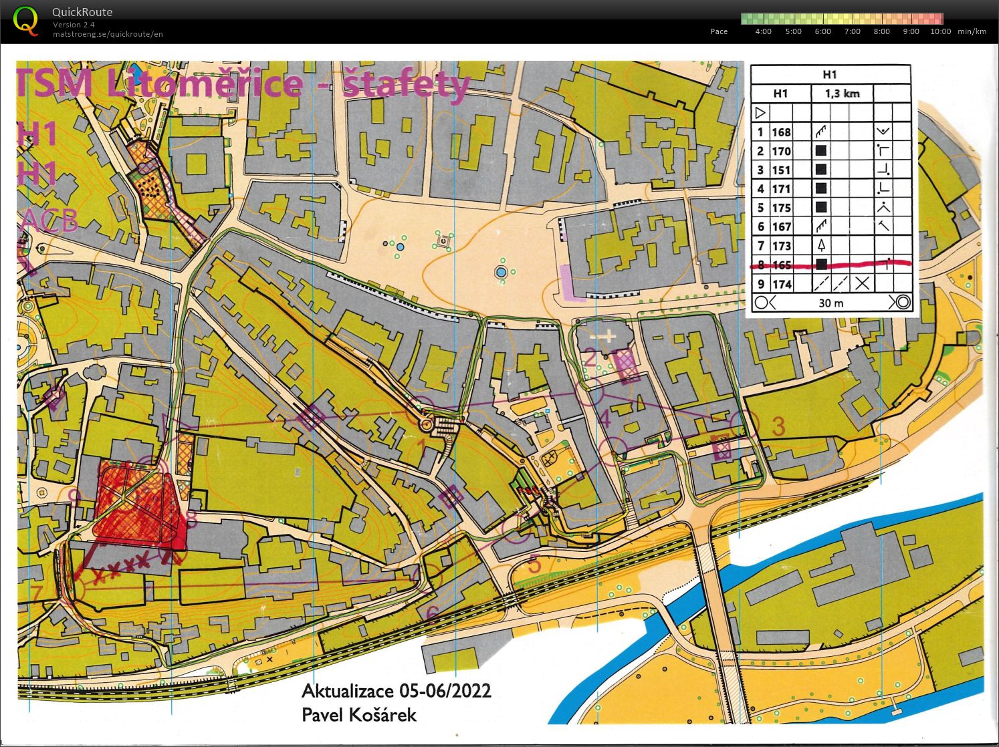
Task: Click the min/km unit label
Action: [972, 31]
